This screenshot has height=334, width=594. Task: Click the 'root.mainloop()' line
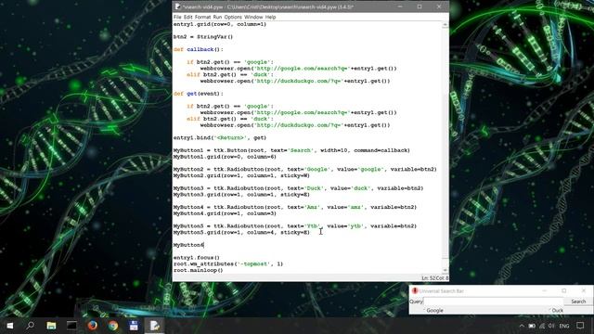[198, 270]
